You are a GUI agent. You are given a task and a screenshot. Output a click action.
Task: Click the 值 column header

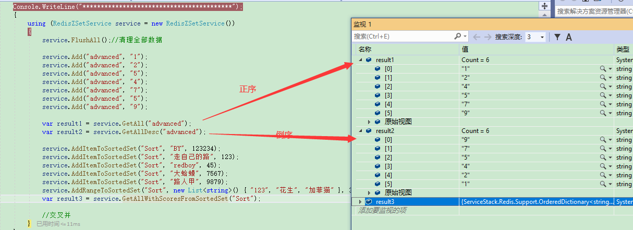[465, 50]
